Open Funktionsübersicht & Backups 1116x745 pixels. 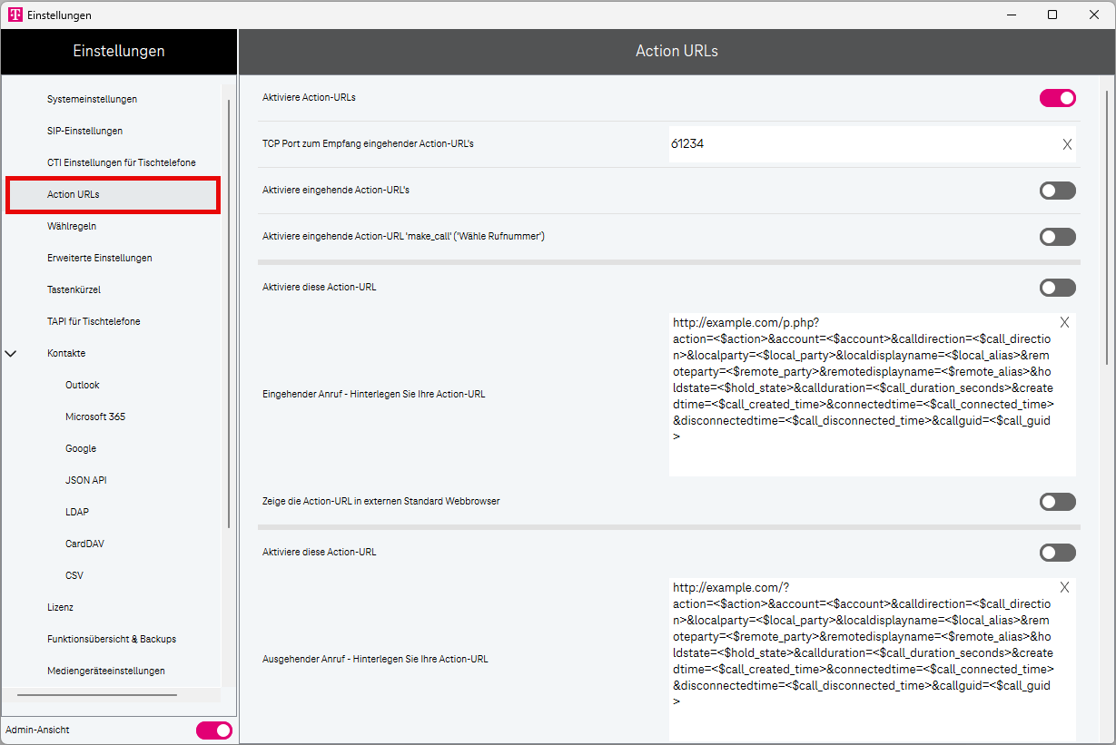[x=112, y=639]
